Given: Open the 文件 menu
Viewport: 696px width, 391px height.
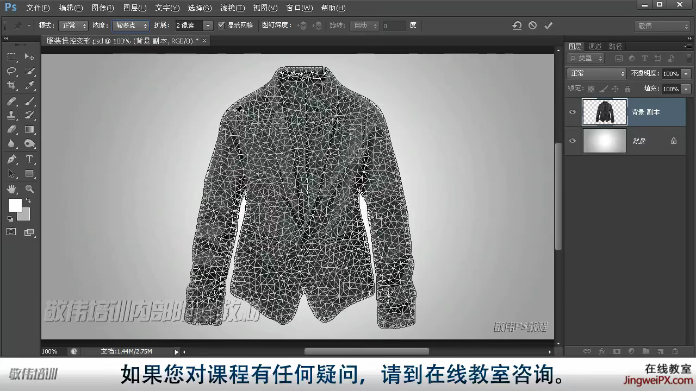Looking at the screenshot, I should [x=38, y=8].
